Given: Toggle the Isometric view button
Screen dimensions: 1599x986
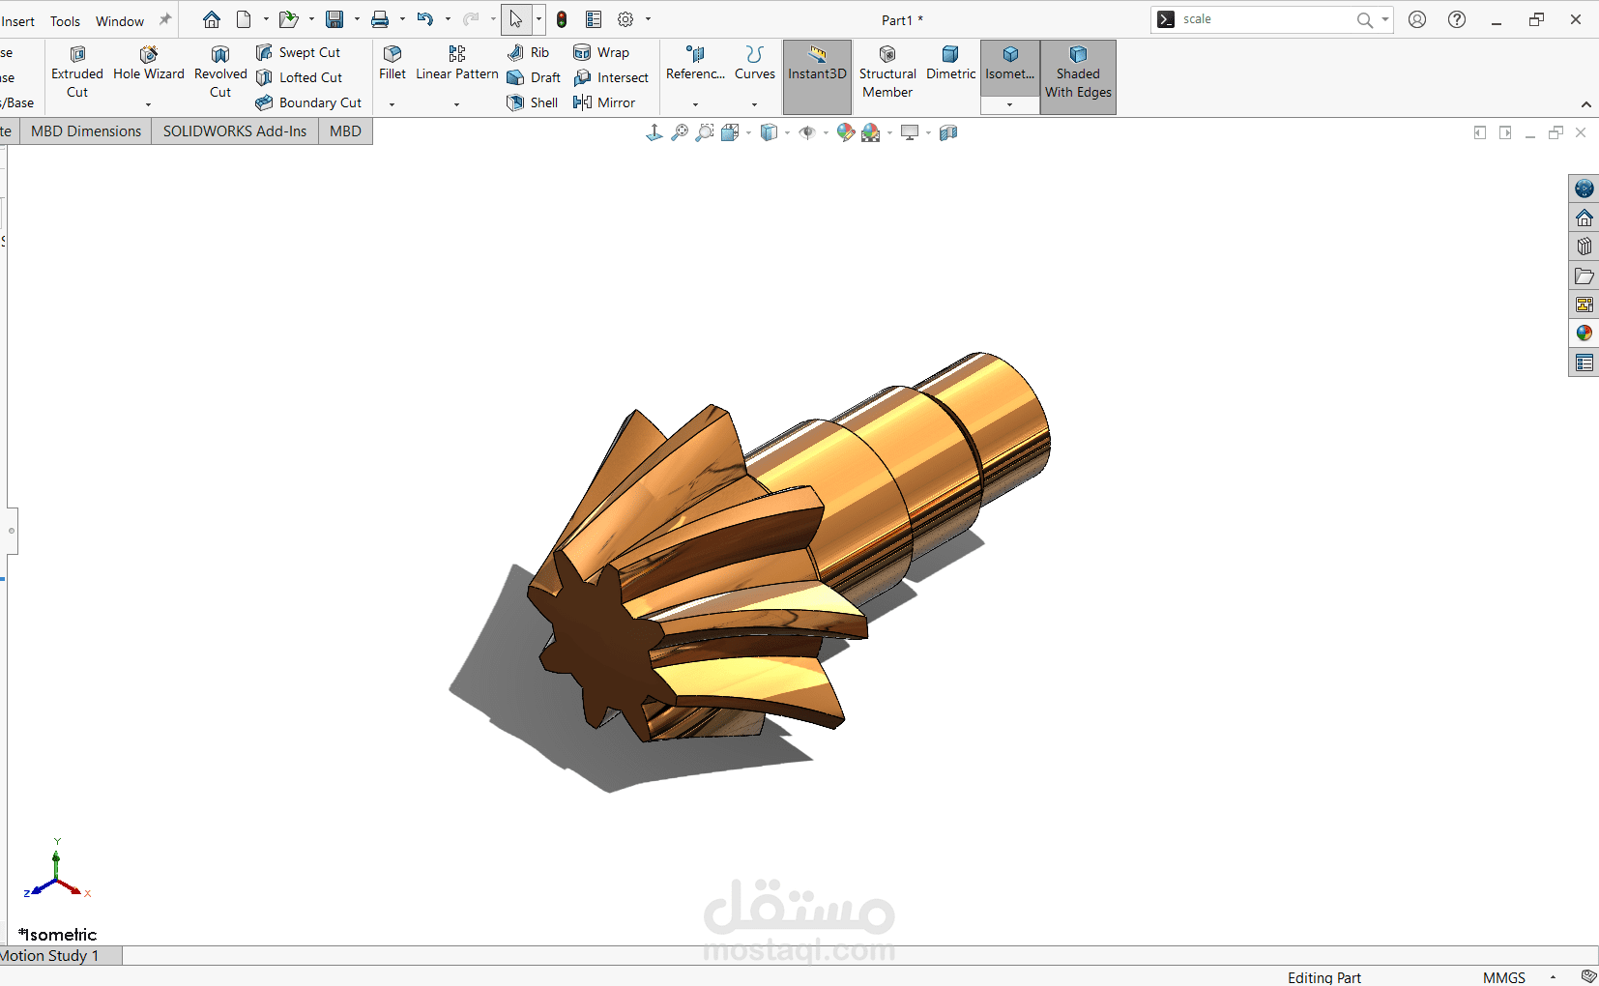Looking at the screenshot, I should coord(1010,68).
